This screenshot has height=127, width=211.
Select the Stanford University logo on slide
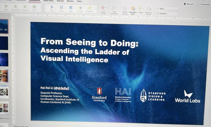[99, 95]
